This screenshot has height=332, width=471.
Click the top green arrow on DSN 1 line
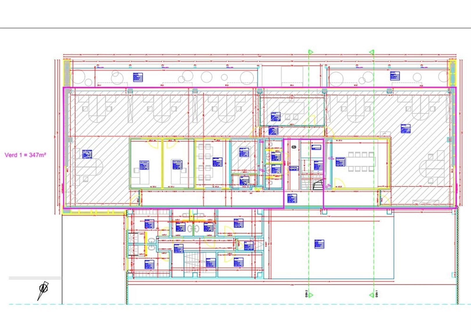click(372, 52)
